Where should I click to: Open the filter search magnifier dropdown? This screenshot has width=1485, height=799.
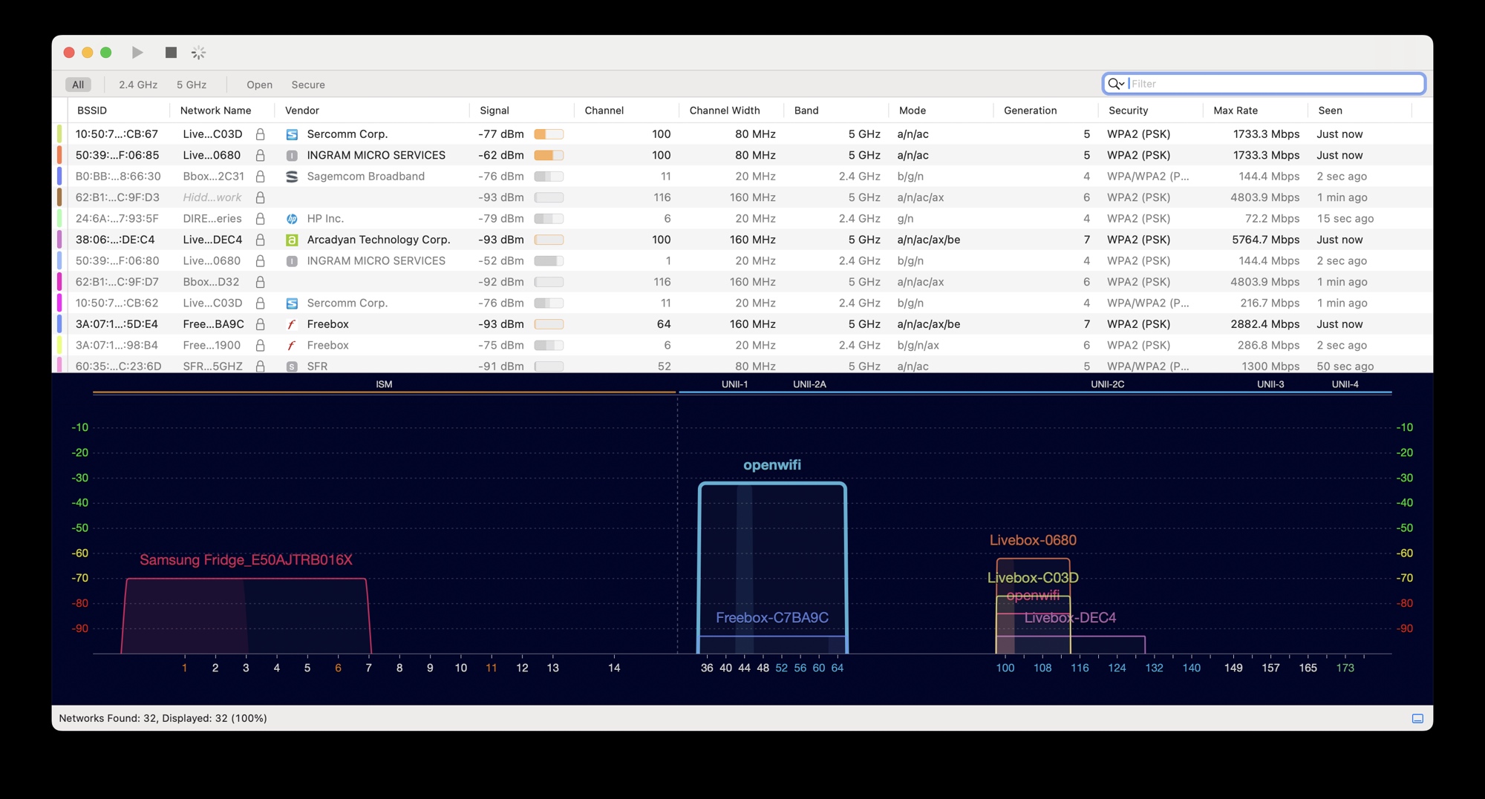(x=1115, y=84)
